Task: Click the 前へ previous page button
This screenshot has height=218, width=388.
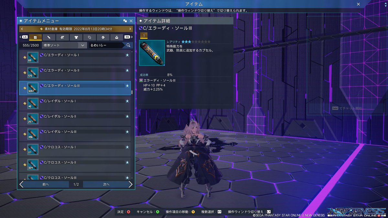Action: coord(46,184)
